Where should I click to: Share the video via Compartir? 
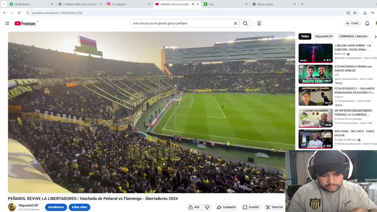click(x=226, y=207)
